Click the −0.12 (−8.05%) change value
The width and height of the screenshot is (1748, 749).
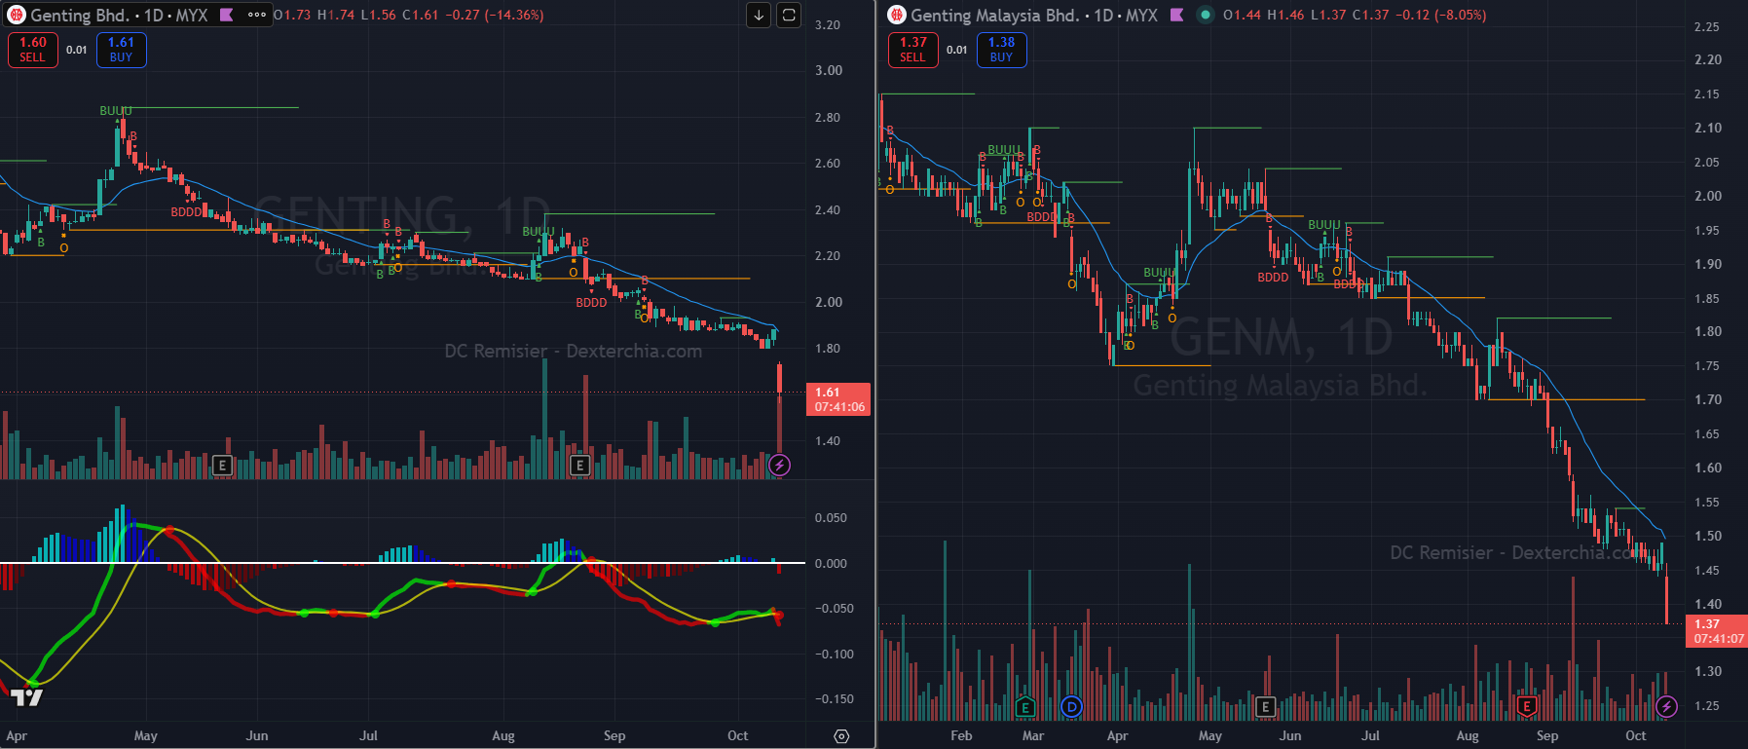[1441, 15]
